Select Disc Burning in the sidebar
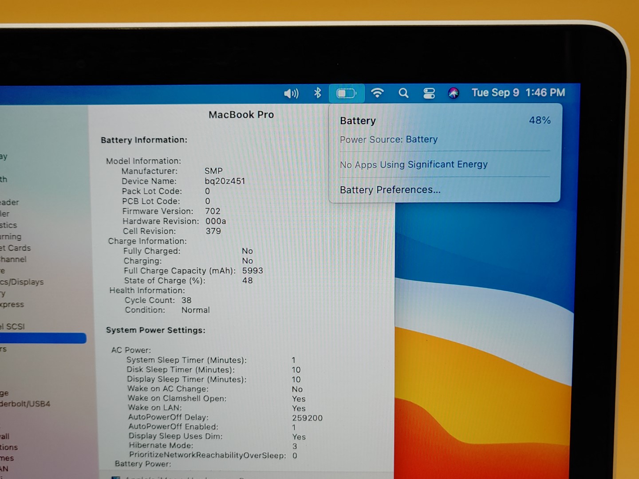This screenshot has width=639, height=479. (x=11, y=236)
